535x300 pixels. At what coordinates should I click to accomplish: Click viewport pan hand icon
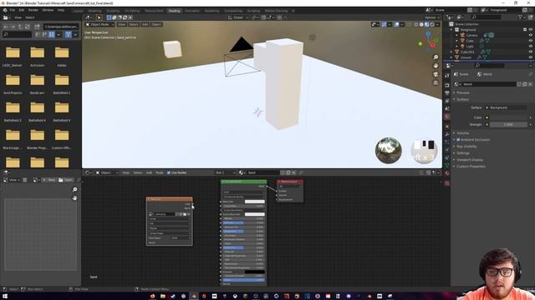436,66
